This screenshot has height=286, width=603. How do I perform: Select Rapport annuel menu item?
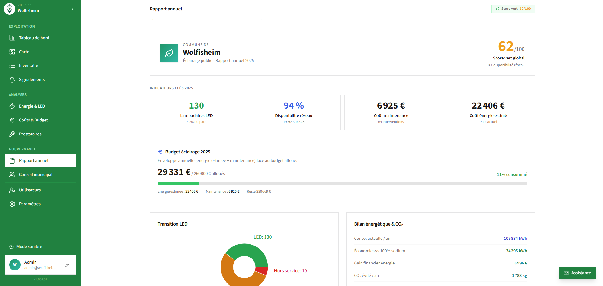[x=41, y=161]
